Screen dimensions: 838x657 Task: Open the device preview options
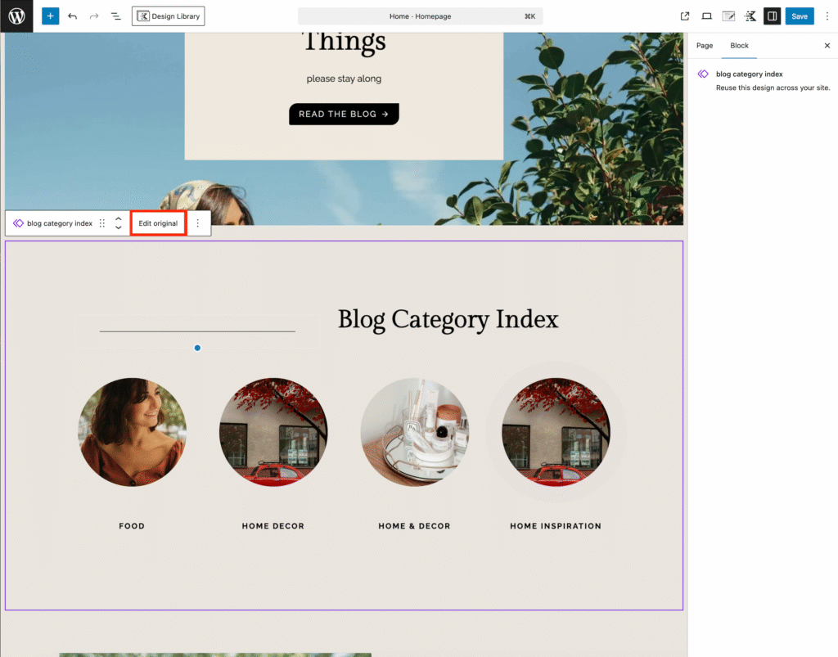pyautogui.click(x=706, y=16)
